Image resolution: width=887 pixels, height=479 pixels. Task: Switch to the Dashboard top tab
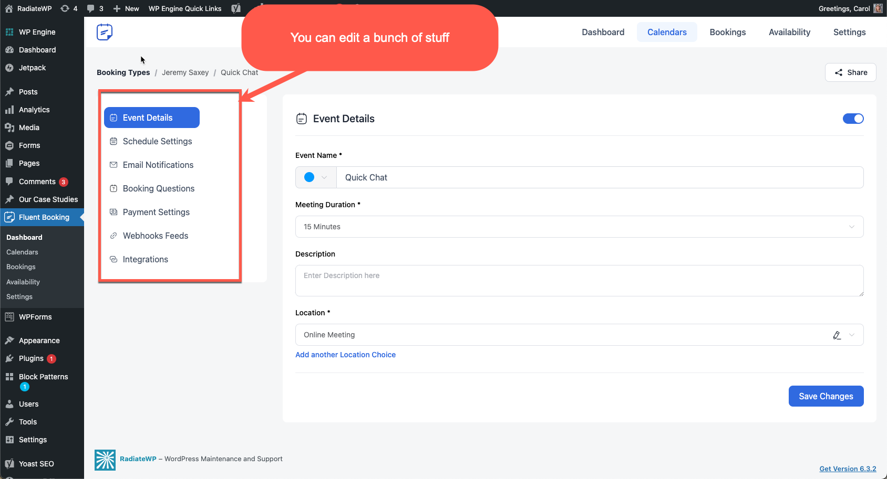tap(603, 32)
